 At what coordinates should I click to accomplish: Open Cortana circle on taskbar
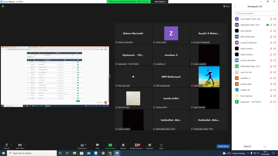coord(60,153)
